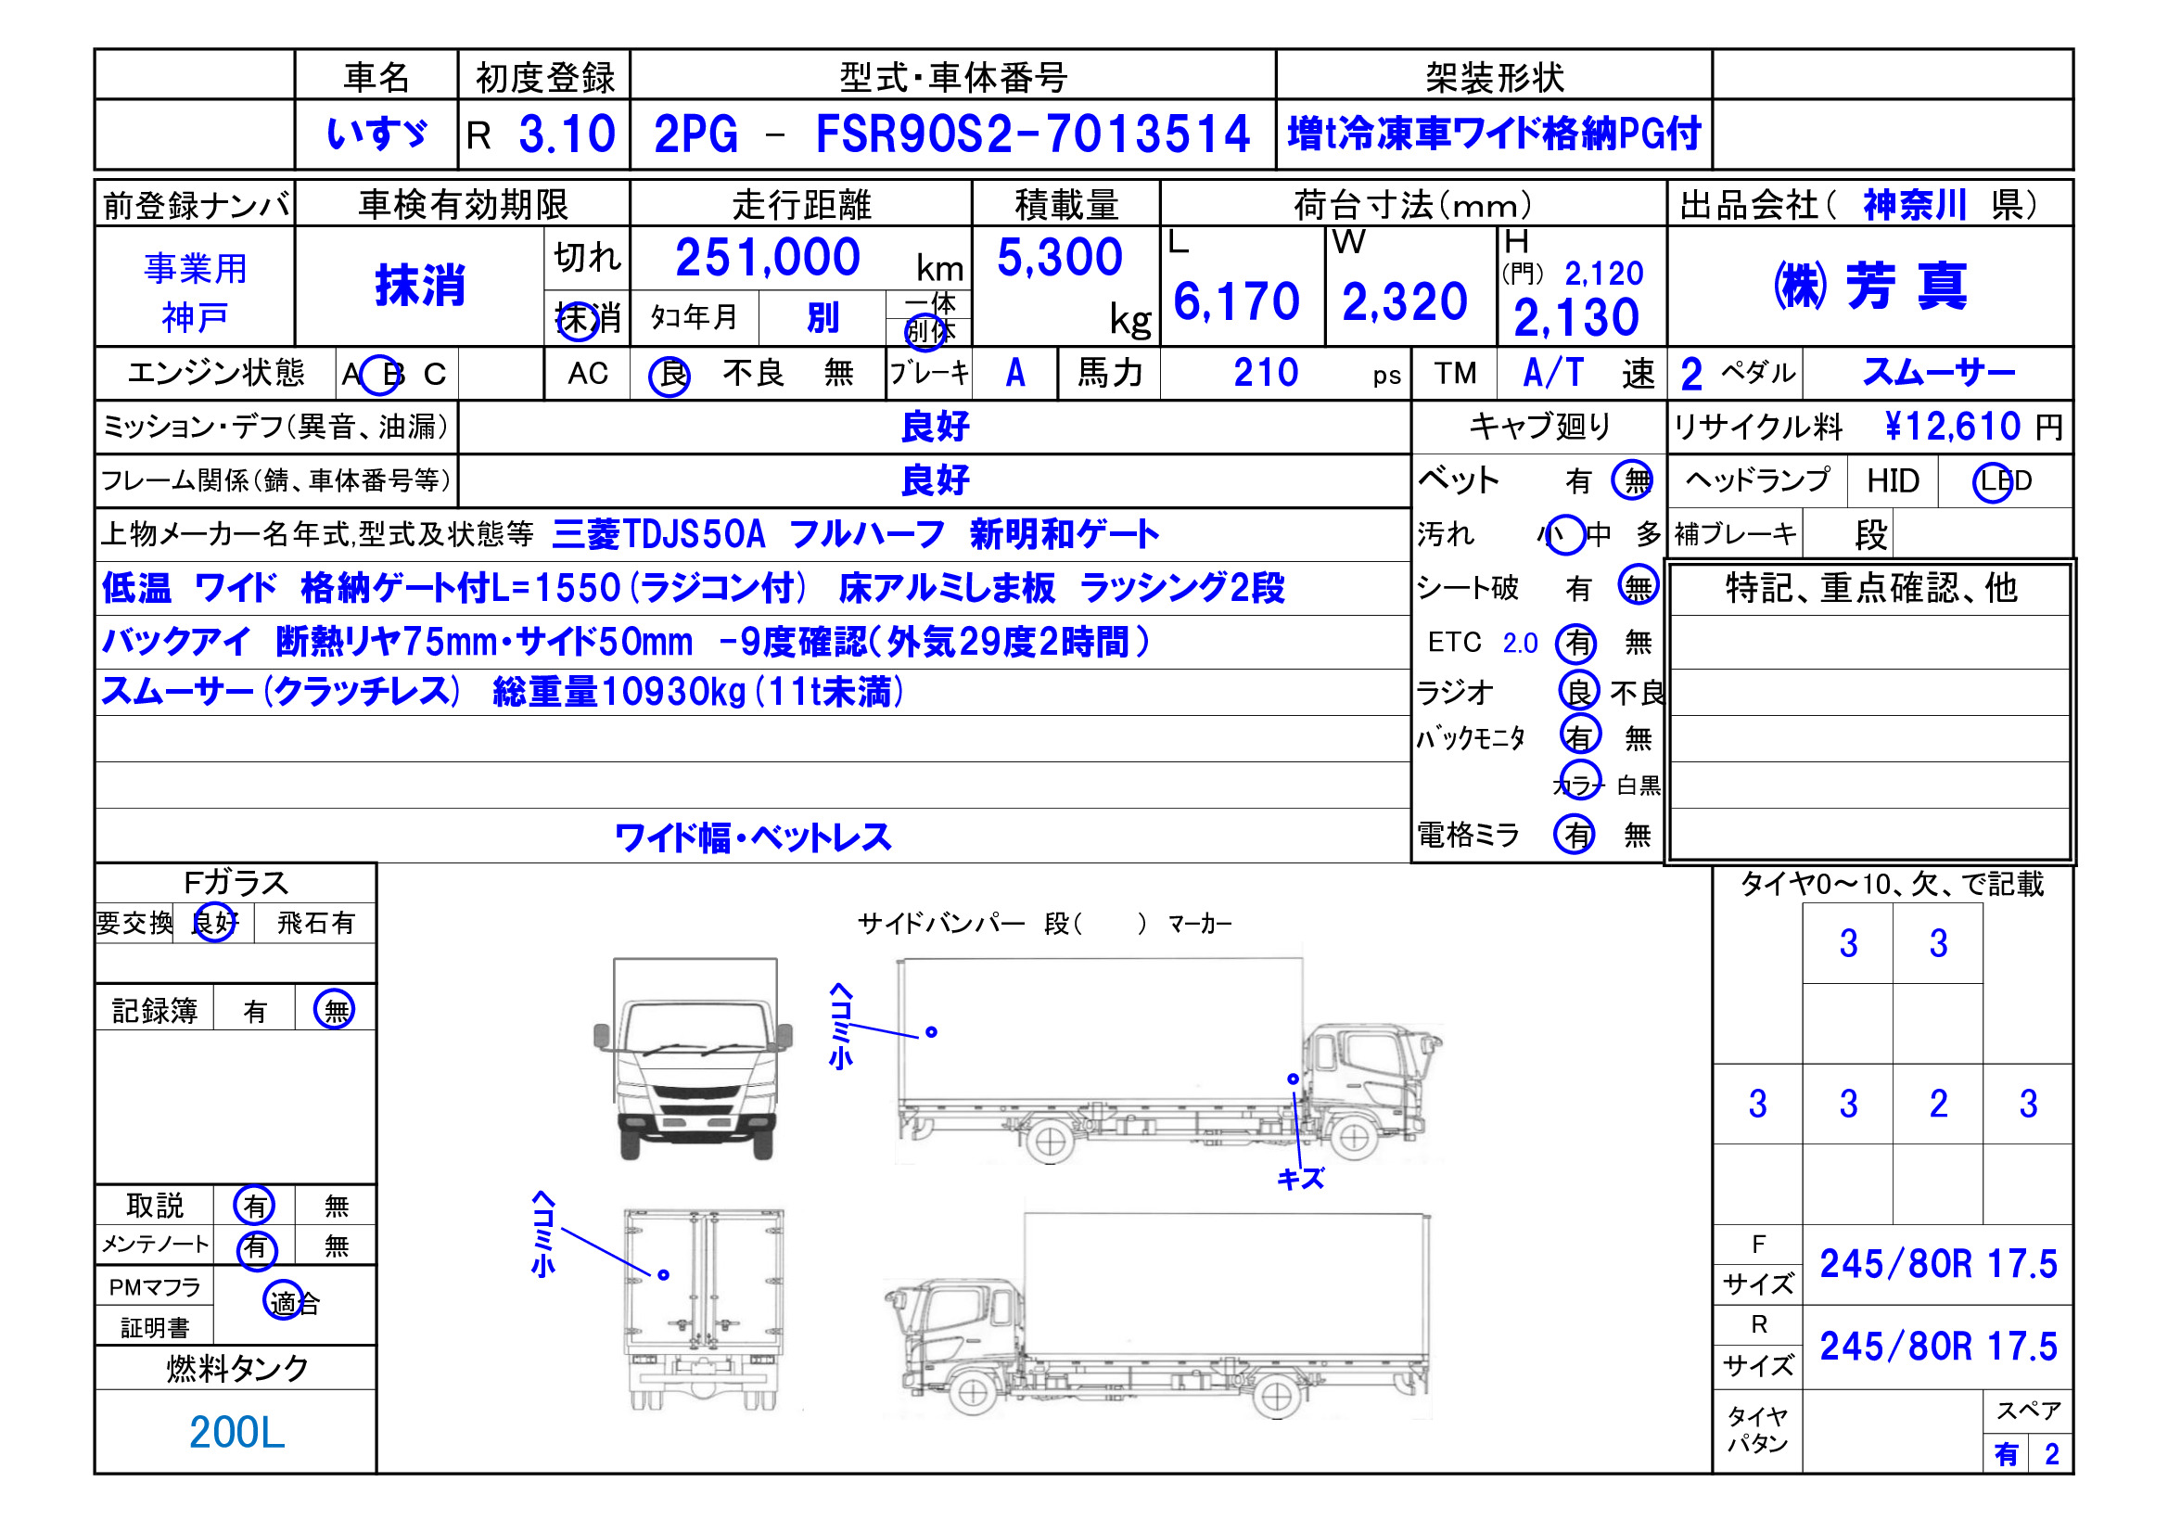Image resolution: width=2168 pixels, height=1533 pixels.
Task: Click the circled 有 for バックモニタ
Action: pos(1581,735)
